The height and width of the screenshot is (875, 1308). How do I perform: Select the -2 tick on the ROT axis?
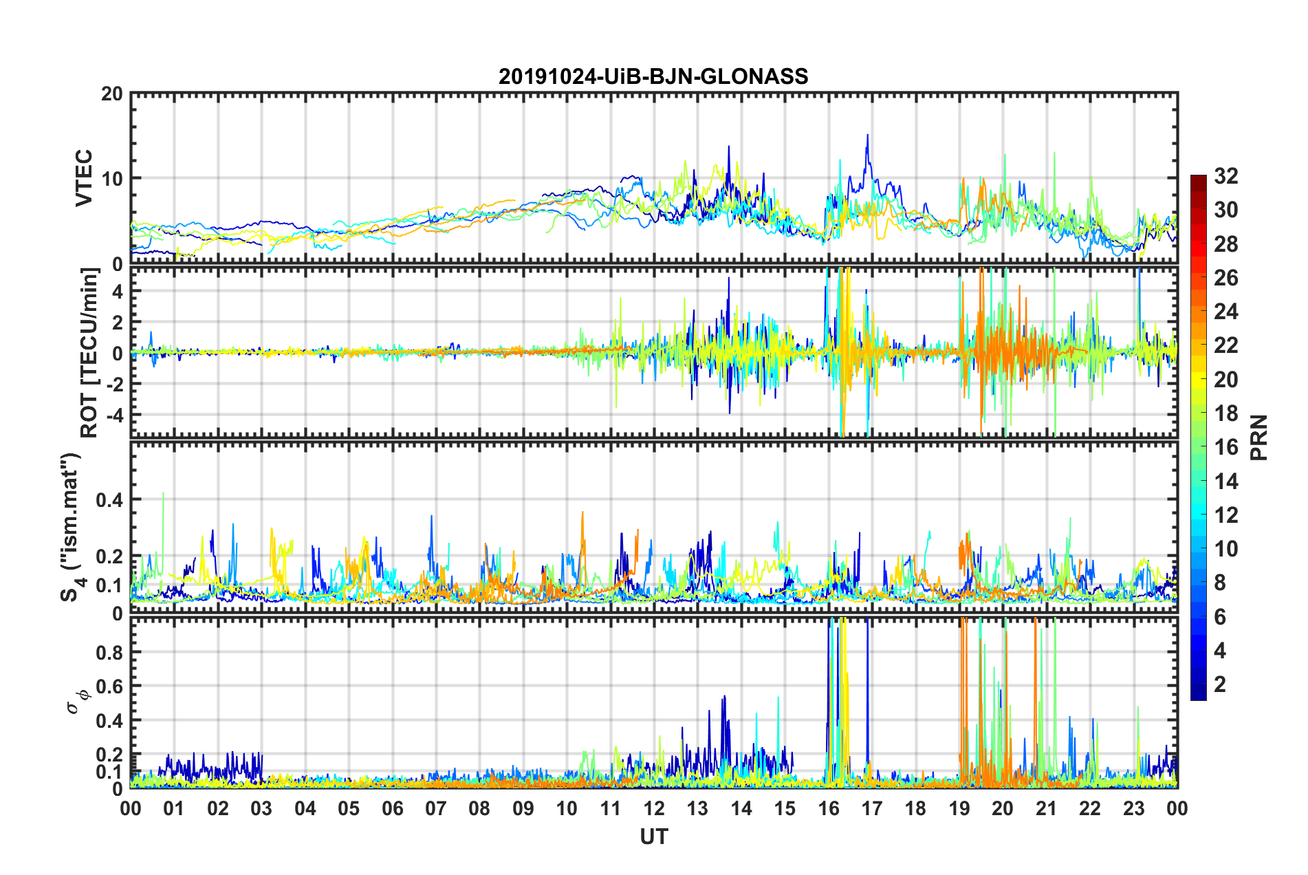pyautogui.click(x=116, y=384)
